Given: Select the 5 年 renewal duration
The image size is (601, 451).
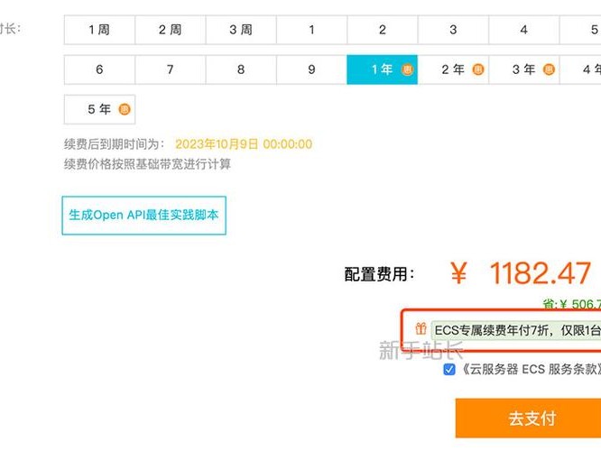Looking at the screenshot, I should 99,109.
